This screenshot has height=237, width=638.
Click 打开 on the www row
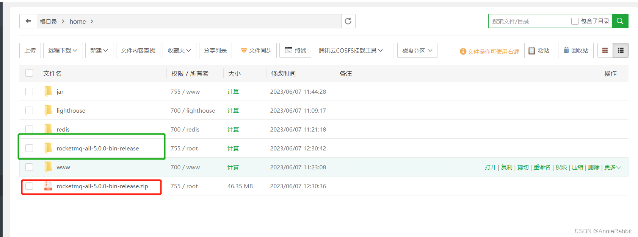click(490, 167)
